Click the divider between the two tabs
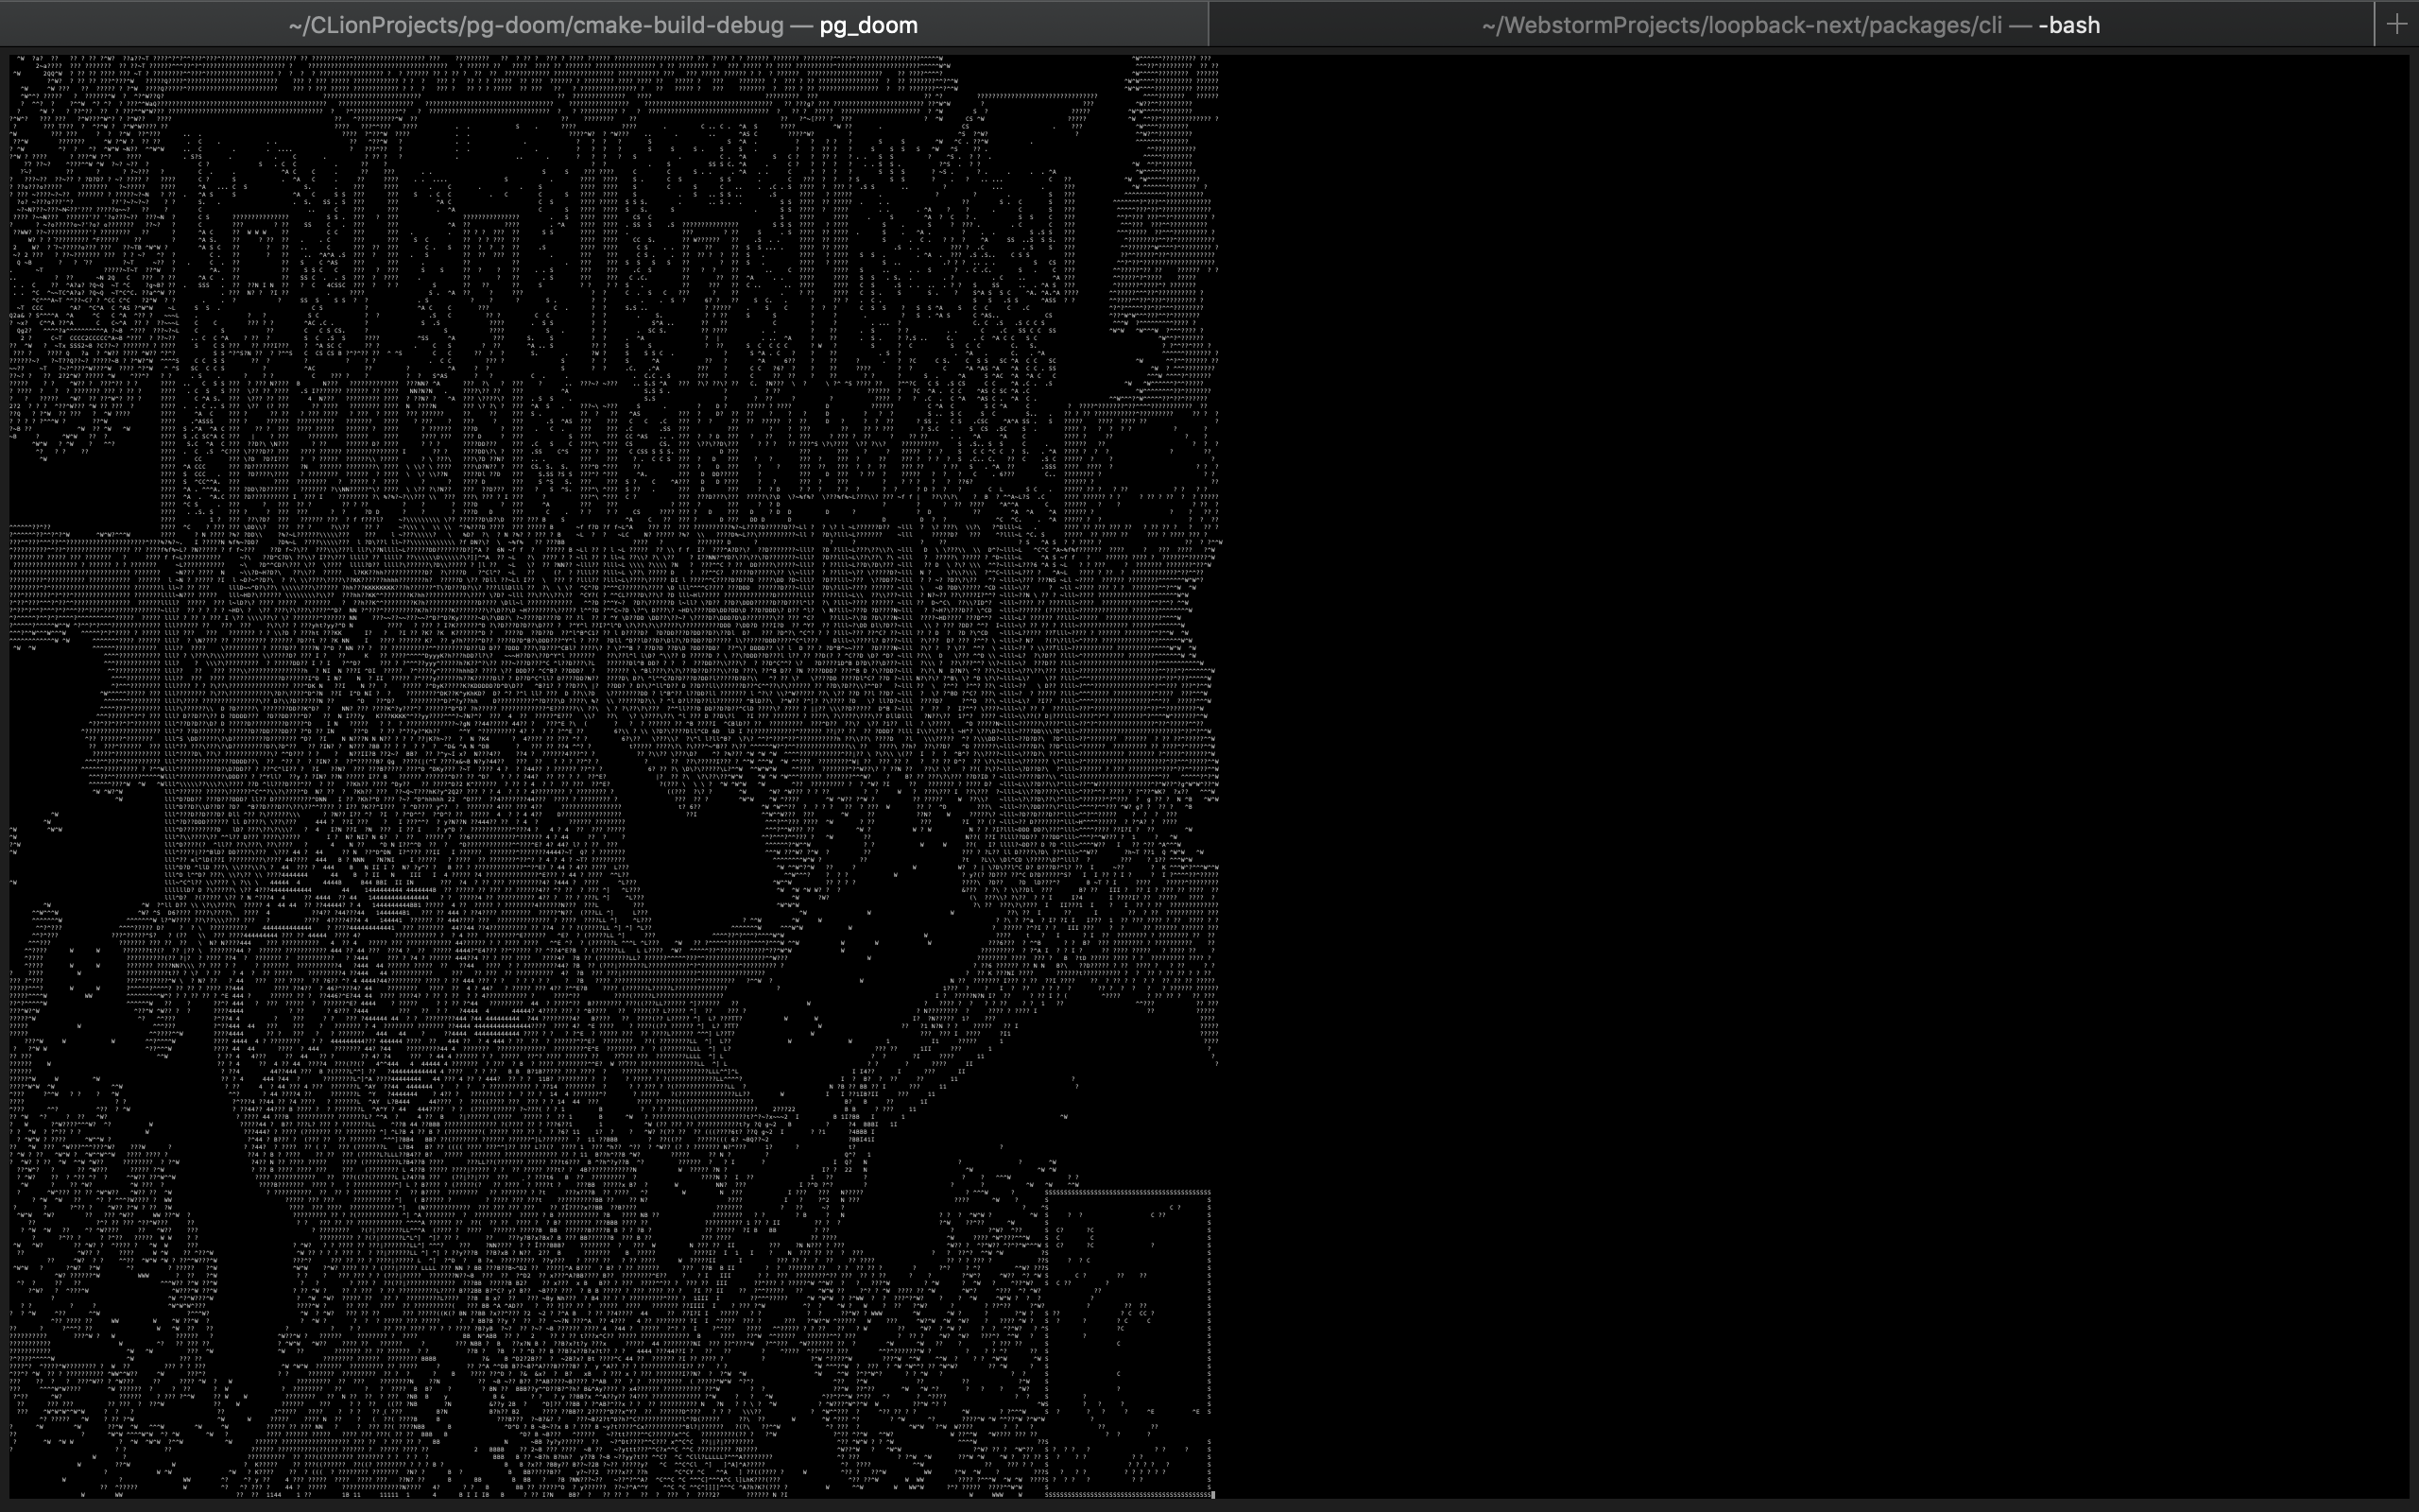2419x1512 pixels. 1210,24
